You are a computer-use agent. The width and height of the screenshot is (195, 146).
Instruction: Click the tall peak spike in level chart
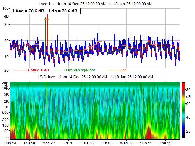47,18
